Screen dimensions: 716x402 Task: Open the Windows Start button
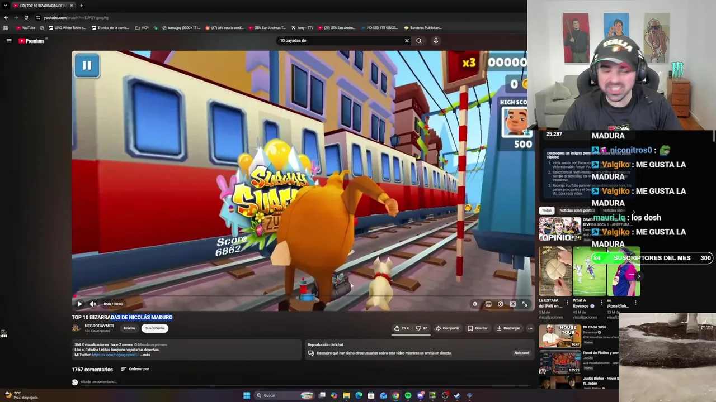pyautogui.click(x=247, y=395)
